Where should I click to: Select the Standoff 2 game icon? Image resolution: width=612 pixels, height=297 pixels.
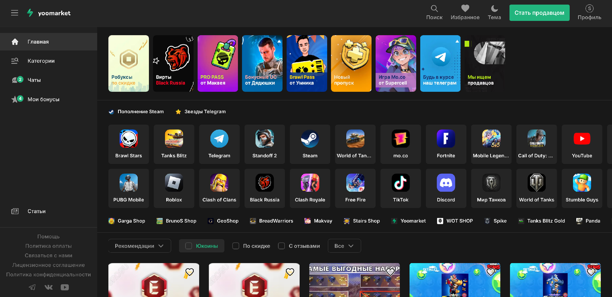[x=265, y=144]
